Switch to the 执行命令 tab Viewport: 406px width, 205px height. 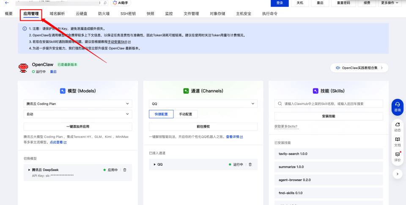[270, 14]
